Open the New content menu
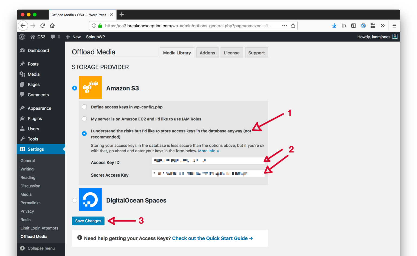Viewport: 417px width, 256px height. (73, 37)
